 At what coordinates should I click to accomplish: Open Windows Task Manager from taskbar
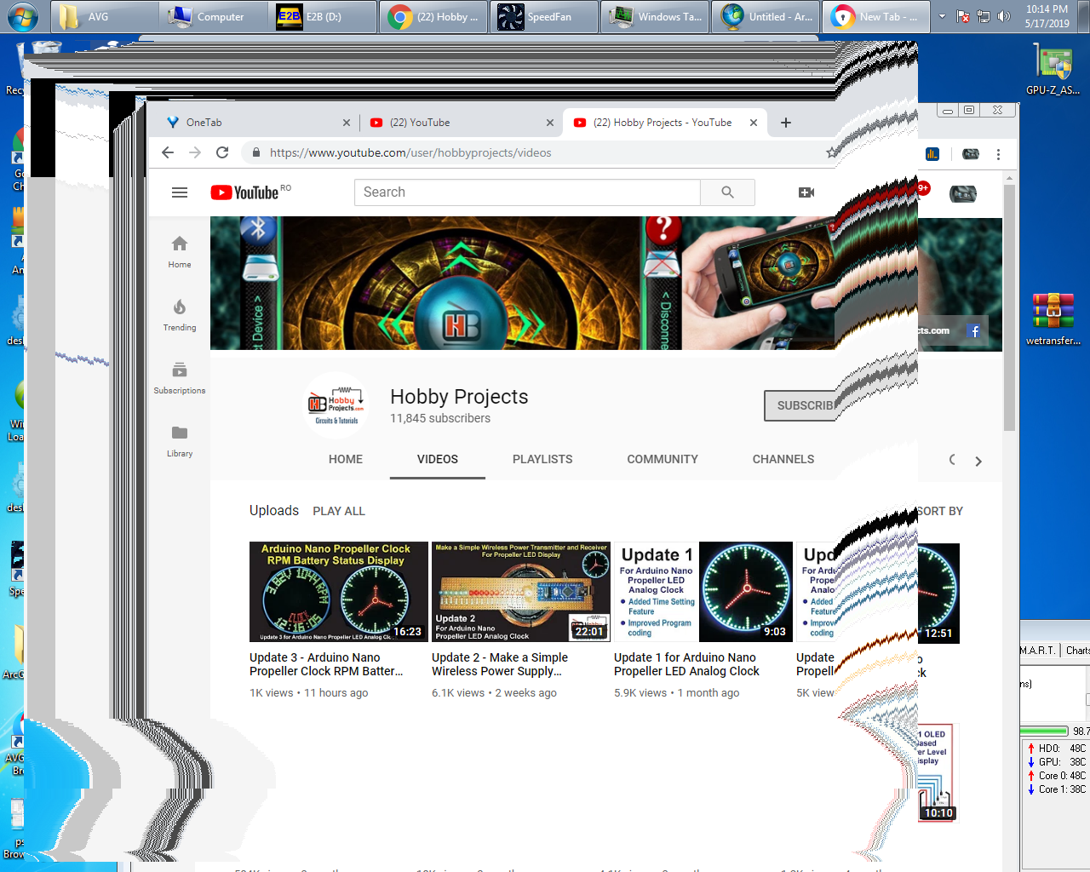pyautogui.click(x=654, y=17)
